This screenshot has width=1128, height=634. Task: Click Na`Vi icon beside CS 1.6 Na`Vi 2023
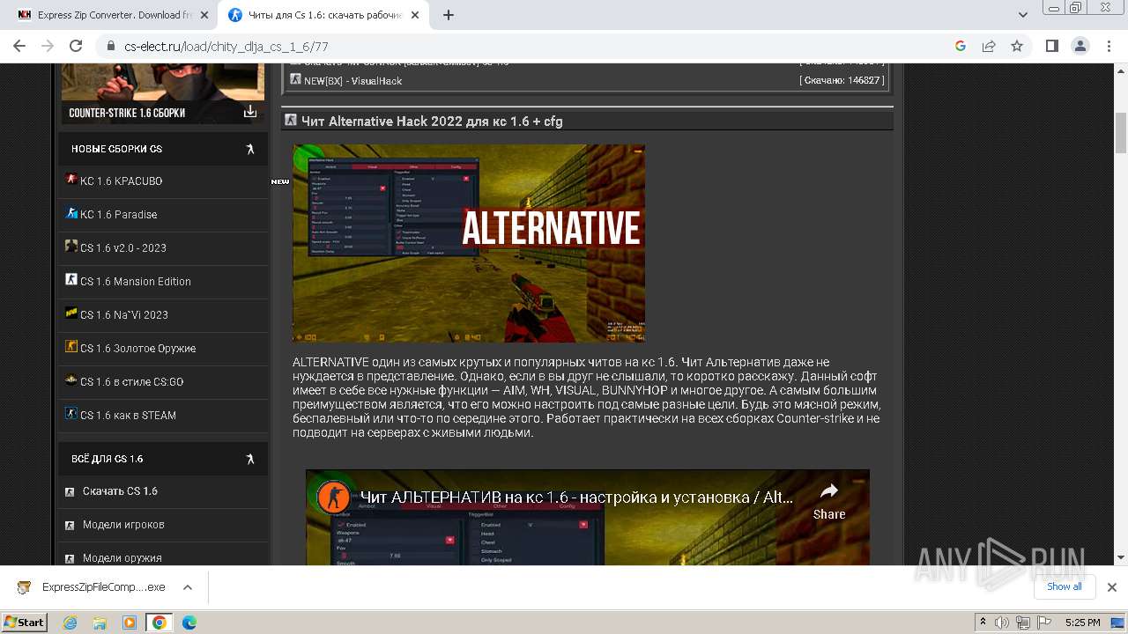point(71,313)
